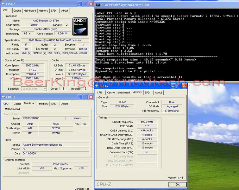239x190 pixels.
Task: Minimize the Mainboard CPU-Z window
Action: pyautogui.click(x=79, y=97)
